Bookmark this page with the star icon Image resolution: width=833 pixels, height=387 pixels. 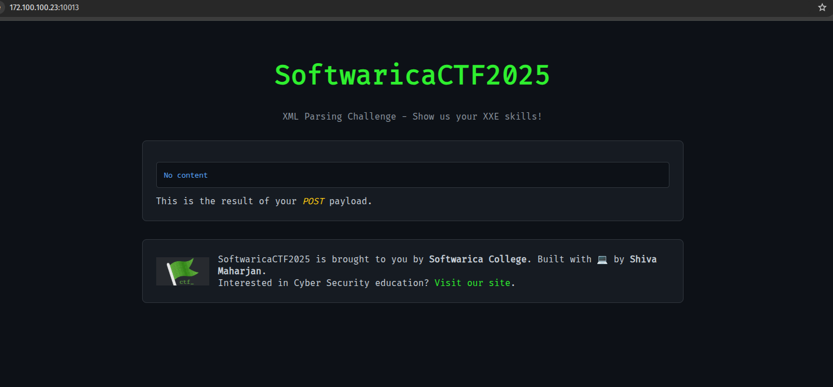point(822,7)
